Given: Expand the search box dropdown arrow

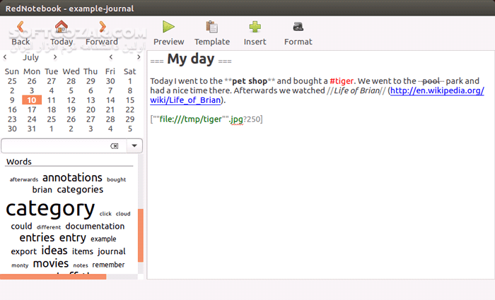Looking at the screenshot, I should (x=134, y=146).
